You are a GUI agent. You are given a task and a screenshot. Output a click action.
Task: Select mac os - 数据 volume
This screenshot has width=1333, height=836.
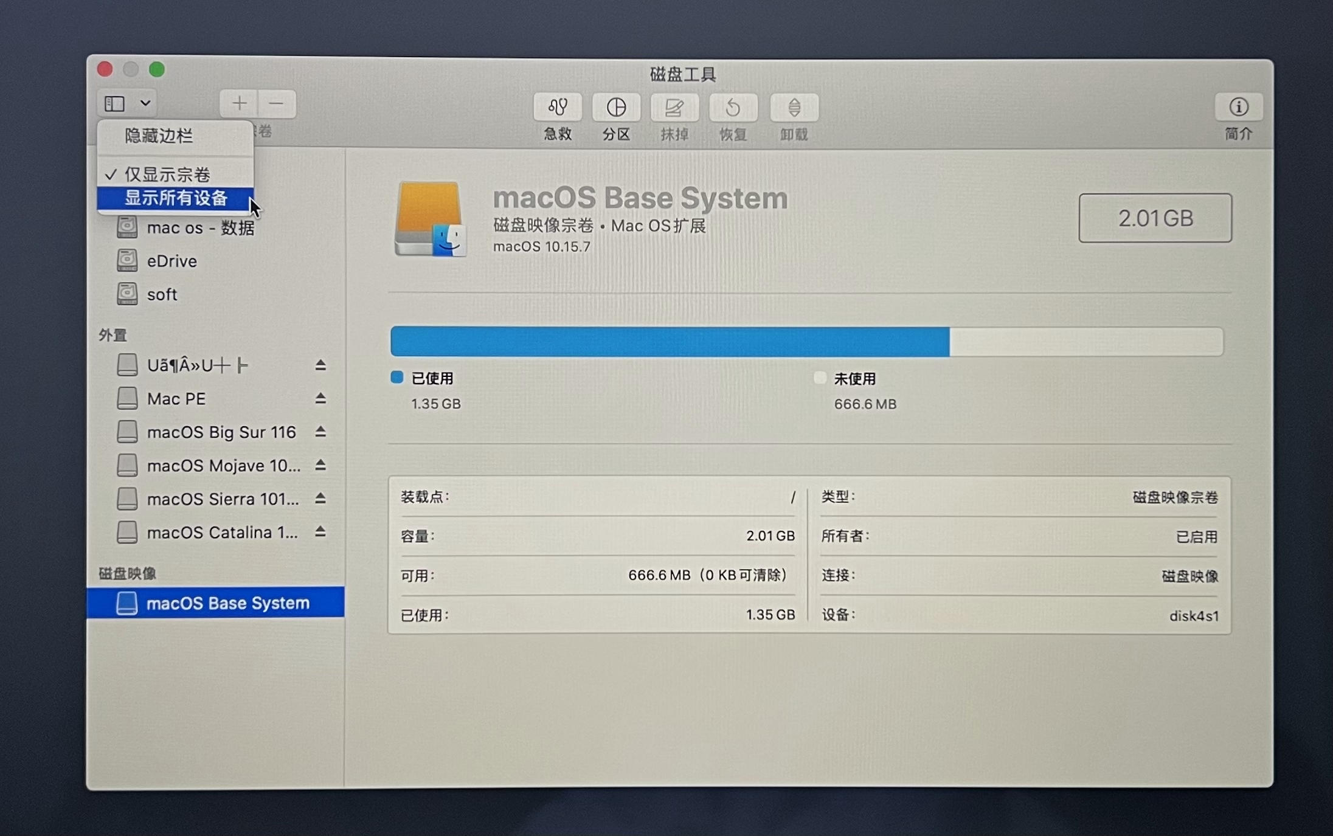click(x=201, y=227)
